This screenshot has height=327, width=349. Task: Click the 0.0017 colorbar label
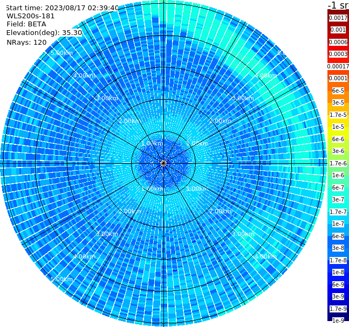[338, 18]
